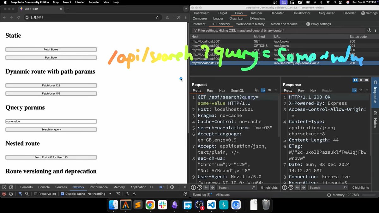This screenshot has width=379, height=213.
Task: Open the Console tab in DevTools
Action: pos(44,187)
